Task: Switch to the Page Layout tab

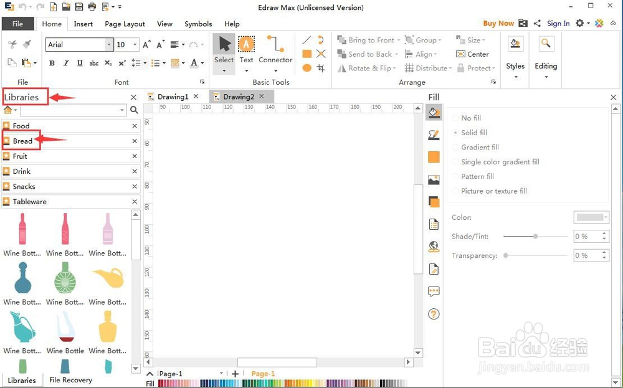Action: coord(125,24)
